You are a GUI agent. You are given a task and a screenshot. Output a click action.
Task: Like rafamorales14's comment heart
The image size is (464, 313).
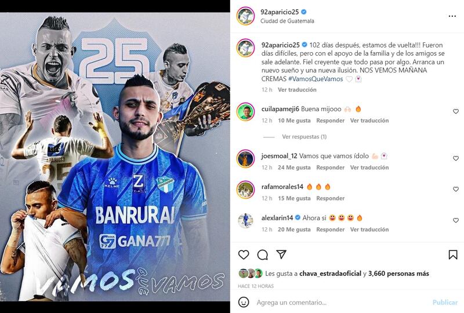tap(456, 189)
